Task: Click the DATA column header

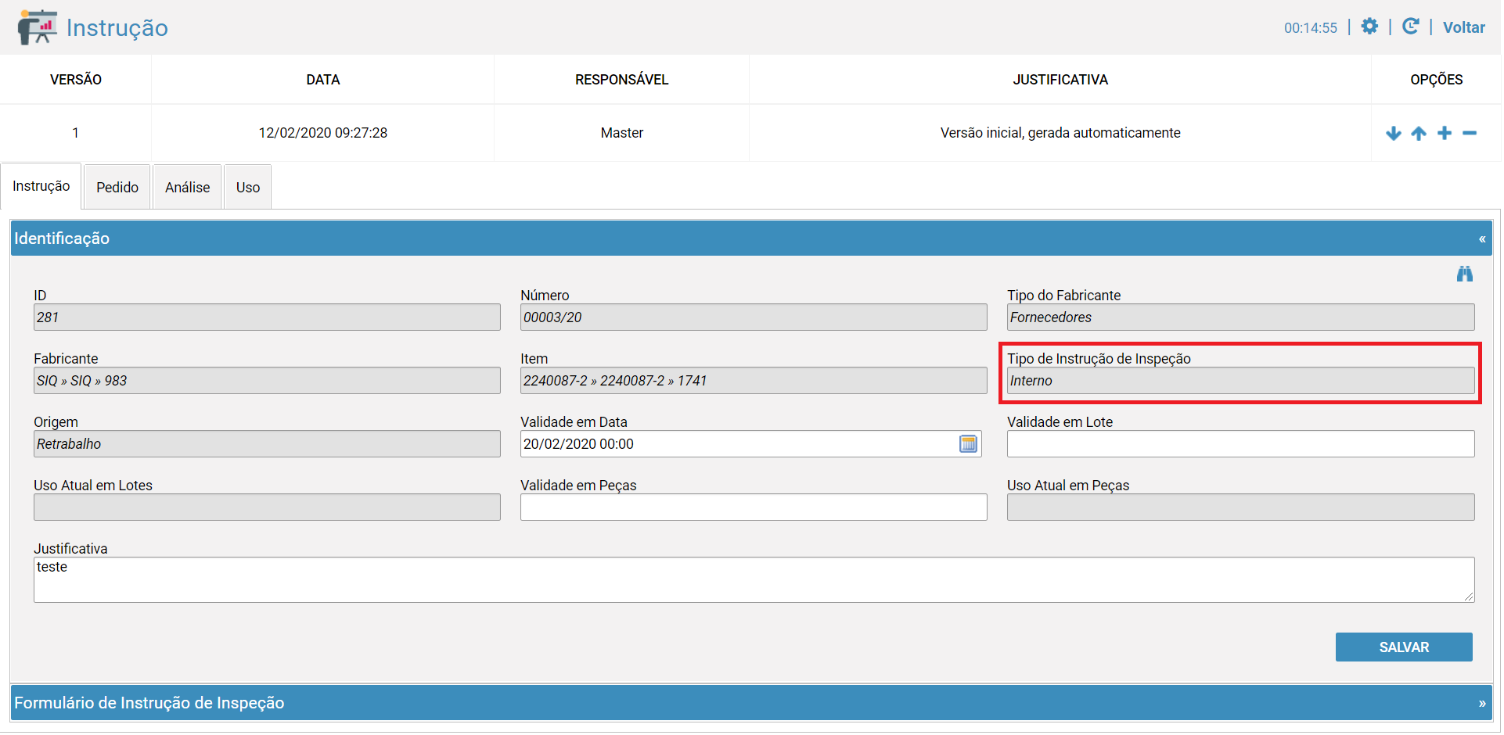Action: click(x=323, y=80)
